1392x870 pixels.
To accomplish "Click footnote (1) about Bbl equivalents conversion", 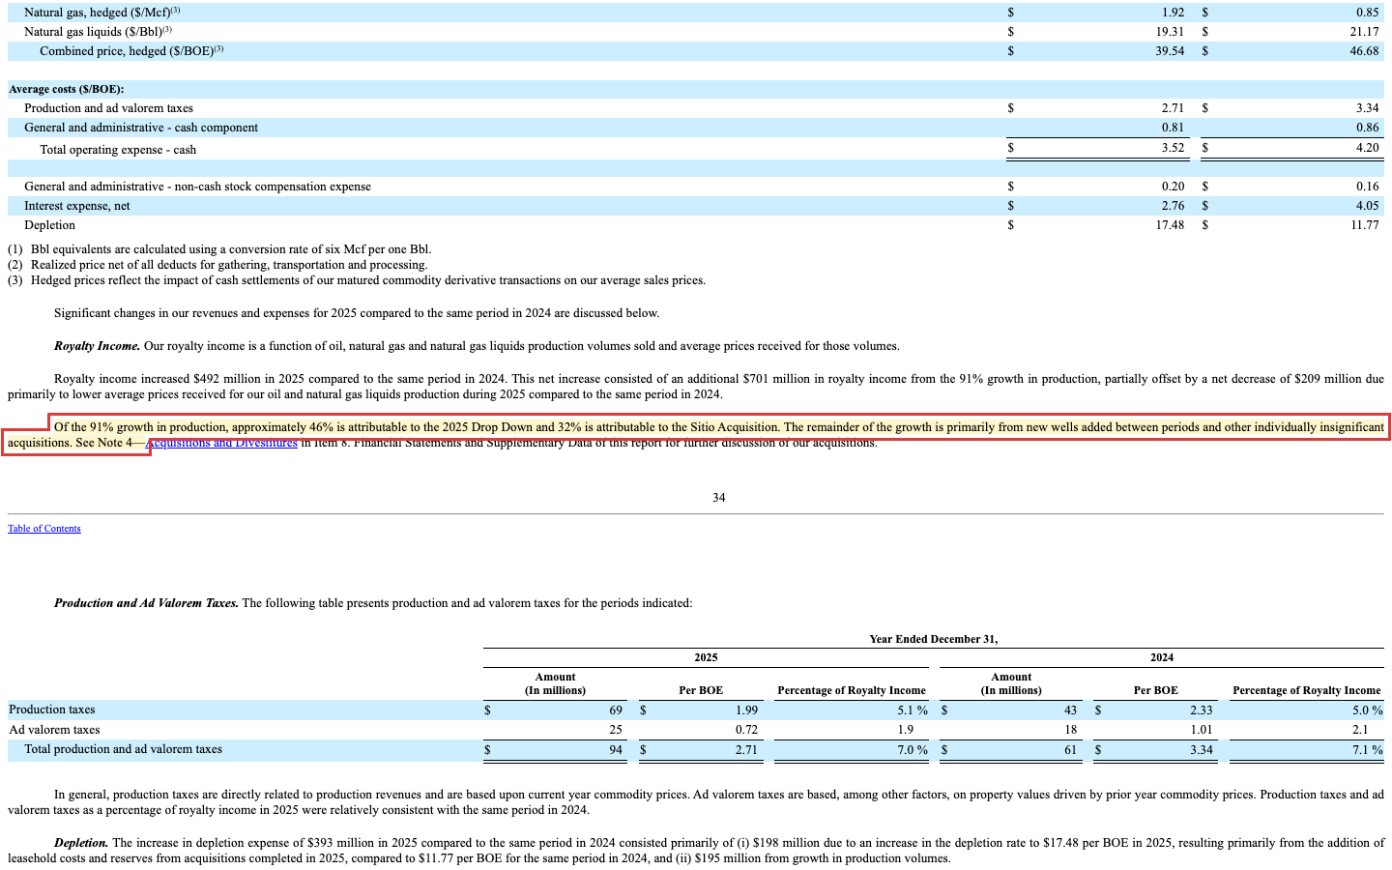I will coord(219,249).
